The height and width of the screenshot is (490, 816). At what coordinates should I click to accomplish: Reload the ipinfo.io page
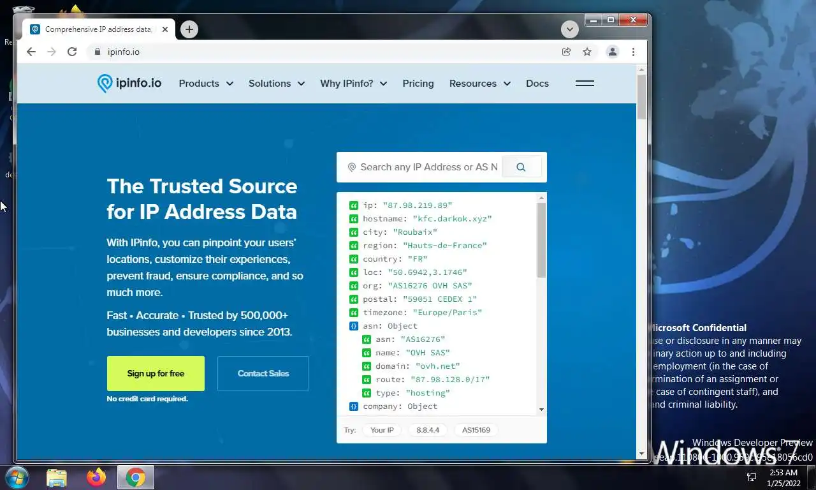click(x=72, y=52)
